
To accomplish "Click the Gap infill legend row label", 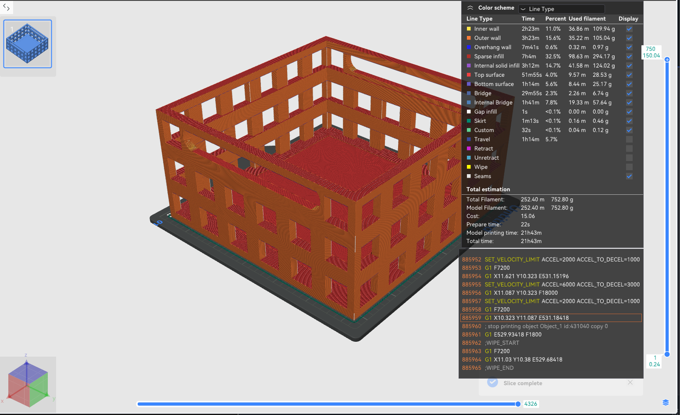I will point(485,112).
